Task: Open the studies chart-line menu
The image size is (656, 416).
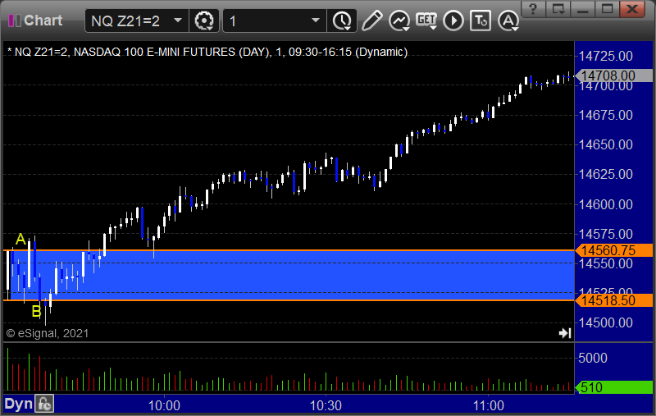Action: (399, 21)
